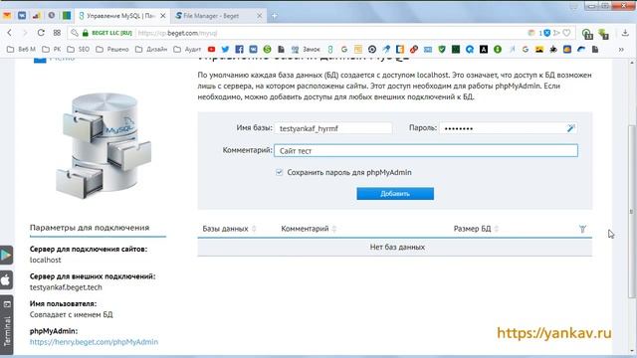The height and width of the screenshot is (358, 637).
Task: Click the green padlock security icon
Action: [x=85, y=33]
